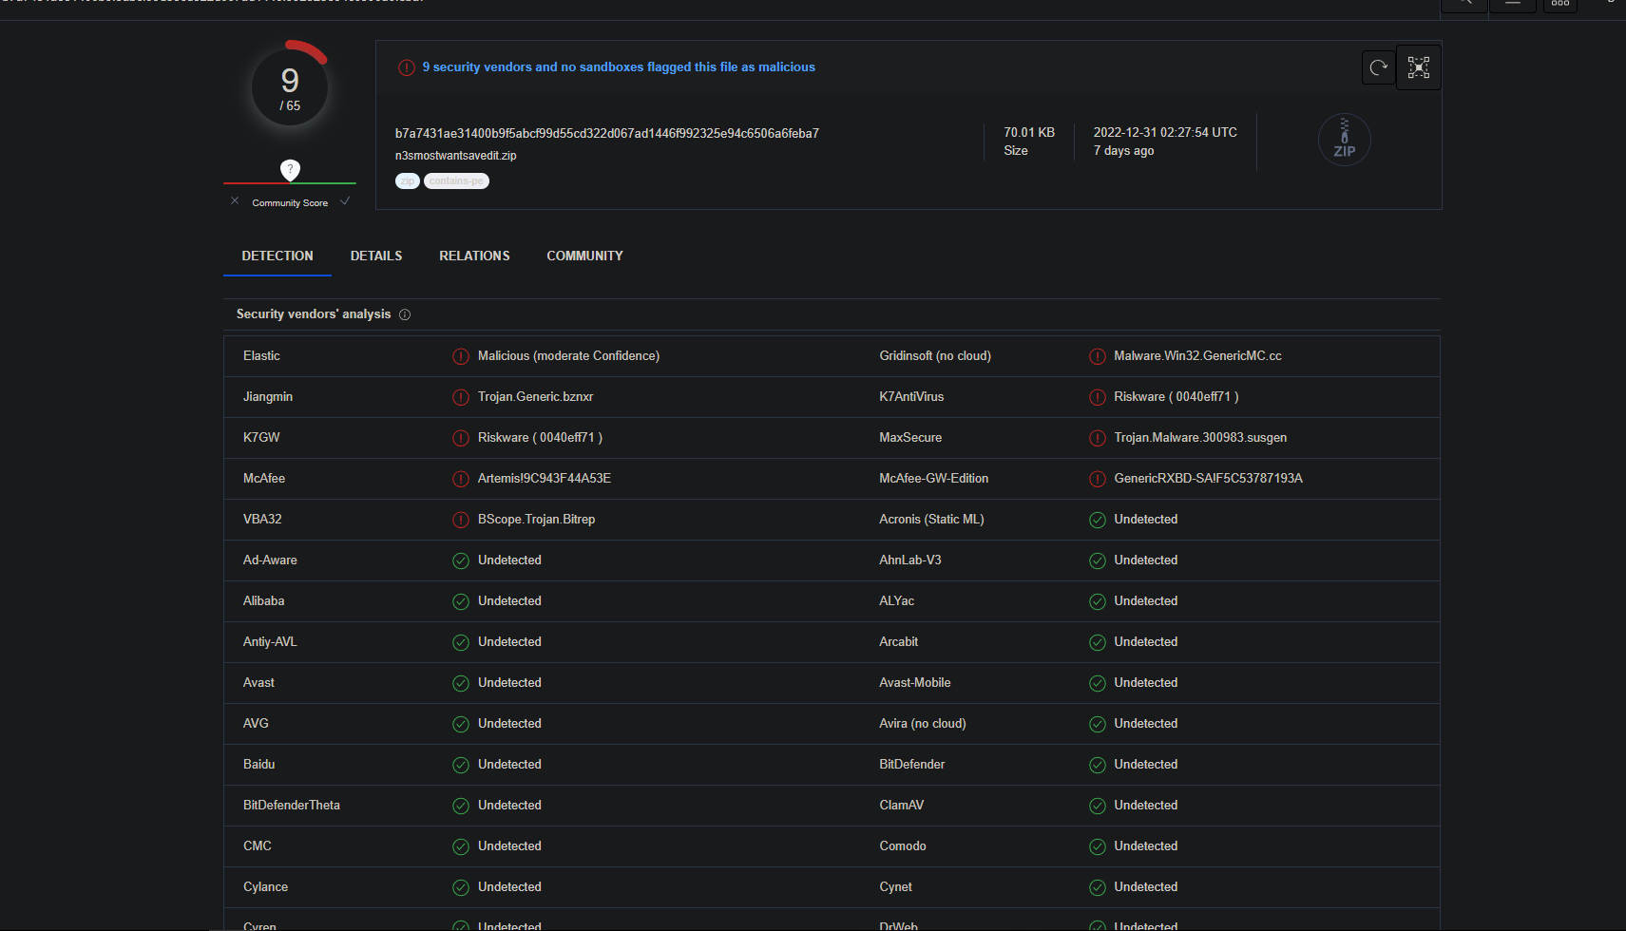Click the info icon beside Security vendors' analysis
Screen dimensions: 1626x931
click(405, 314)
